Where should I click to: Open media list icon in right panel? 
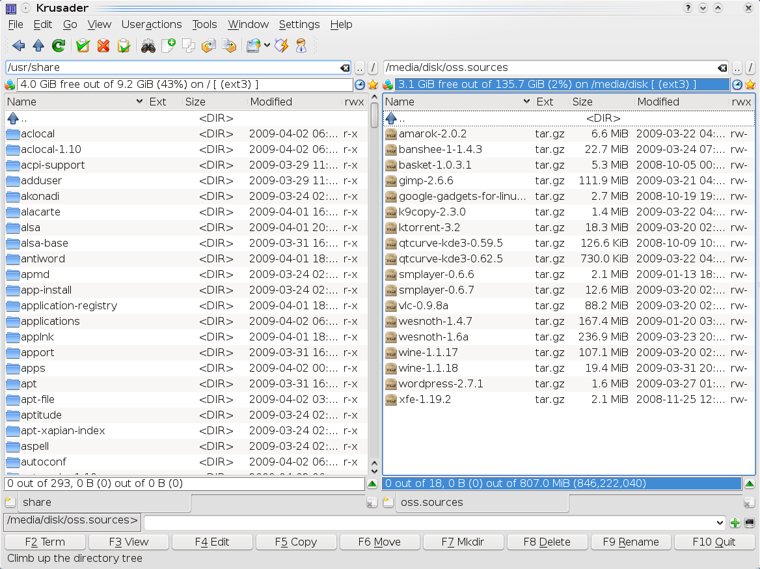coord(388,85)
